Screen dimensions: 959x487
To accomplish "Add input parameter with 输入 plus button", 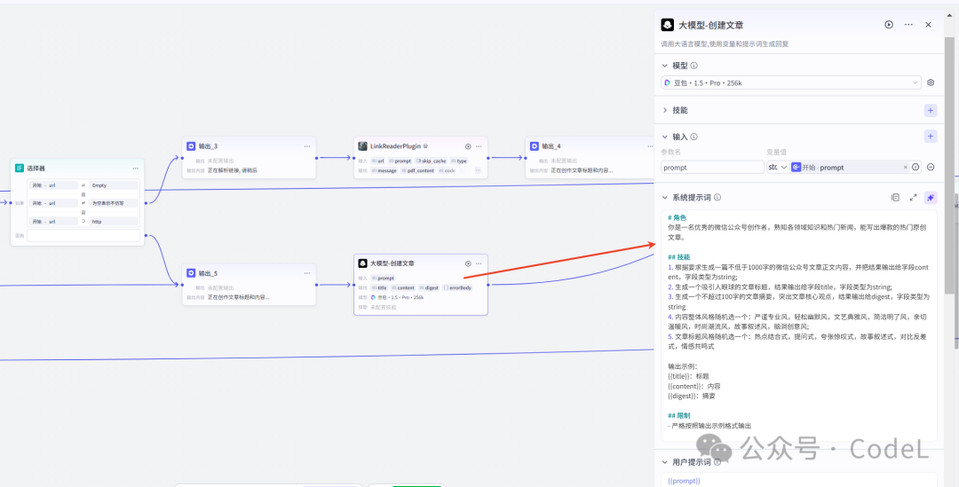I will coord(931,137).
